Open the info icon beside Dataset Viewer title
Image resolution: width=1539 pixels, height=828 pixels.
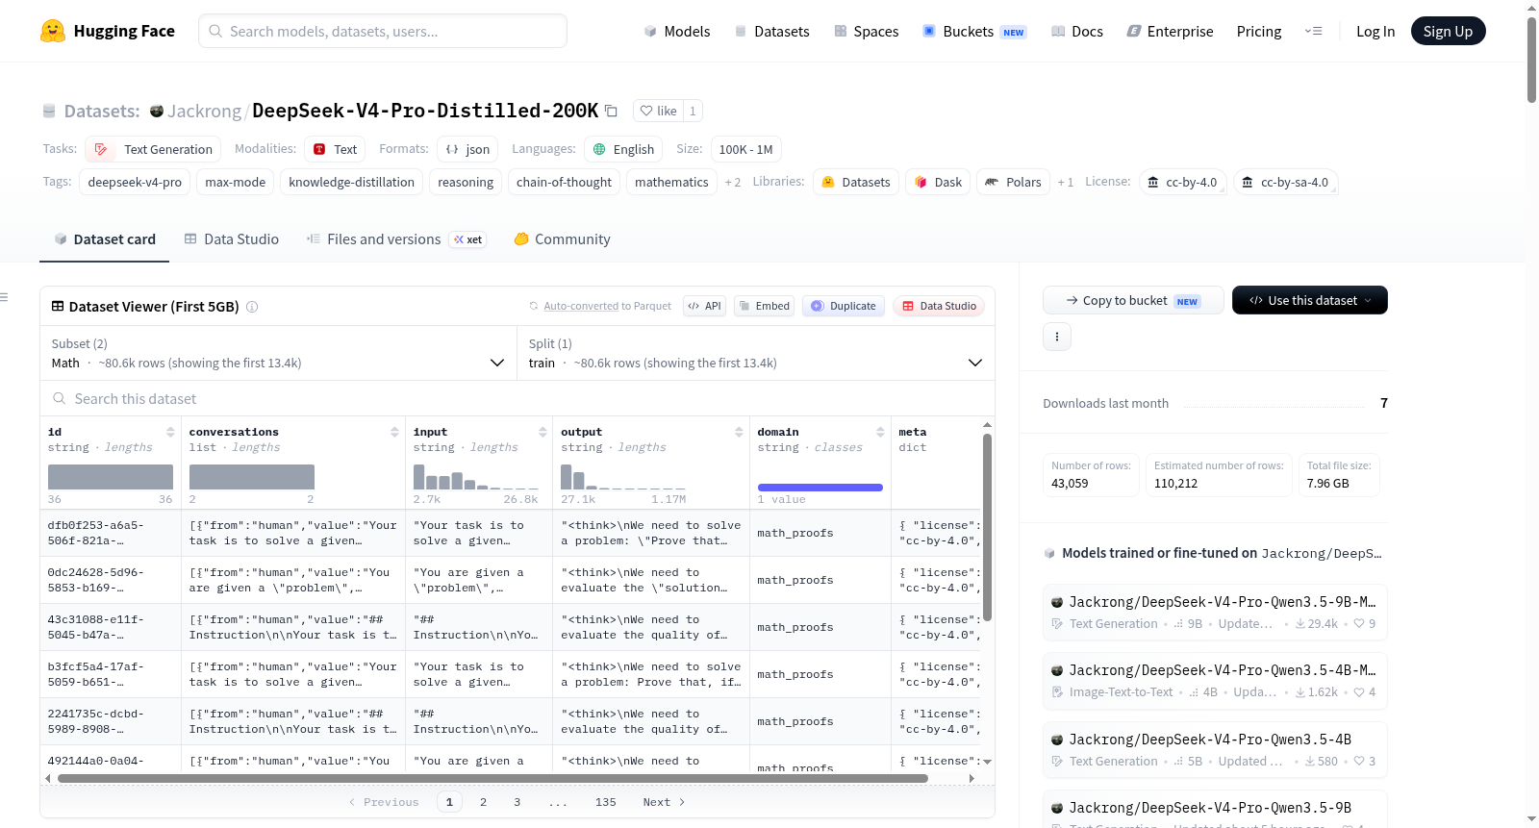[x=252, y=307]
